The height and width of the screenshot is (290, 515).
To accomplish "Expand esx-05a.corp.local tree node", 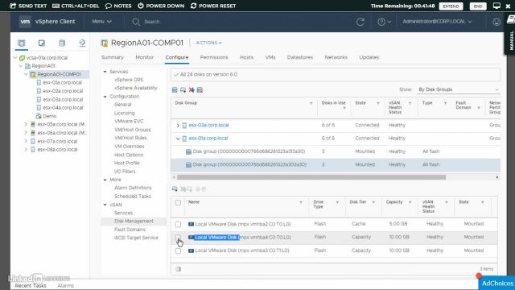I will [x=26, y=124].
